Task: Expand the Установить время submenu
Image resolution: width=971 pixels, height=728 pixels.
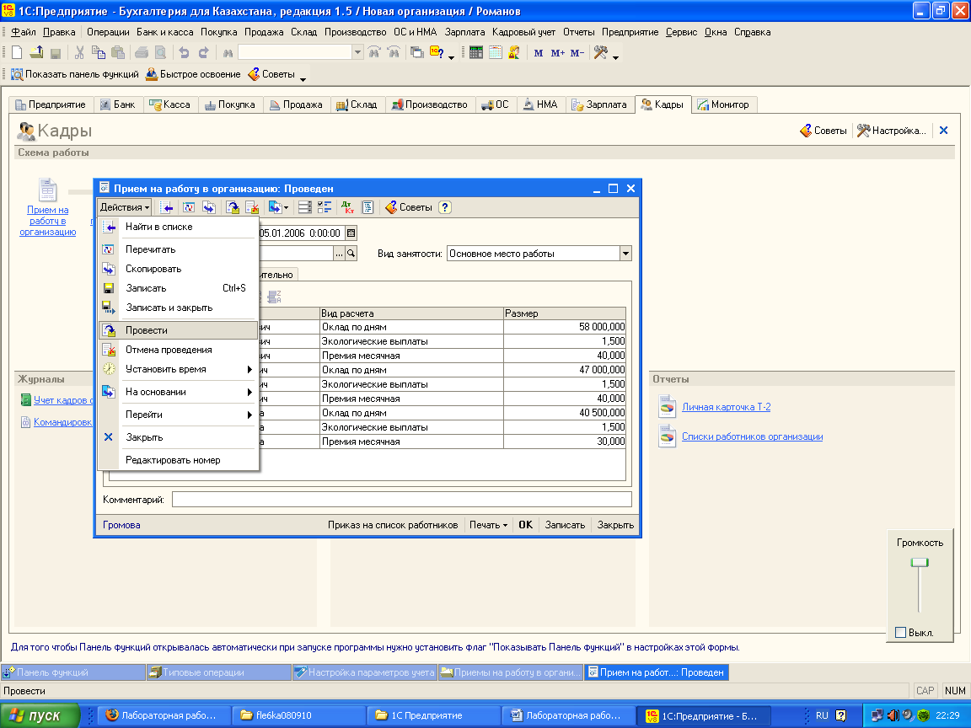Action: click(x=250, y=370)
